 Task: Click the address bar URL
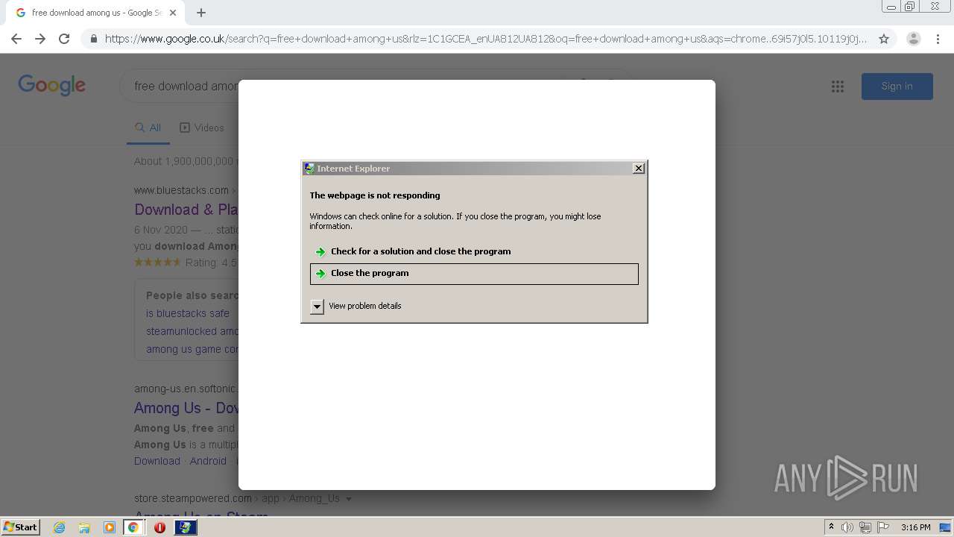pyautogui.click(x=486, y=39)
